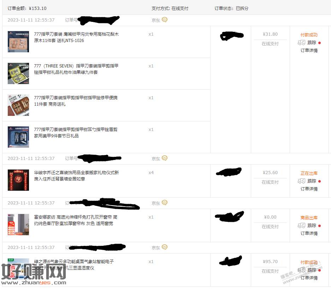Screen dimensions: 331x291
Task: Open the 777 花梨木11件套 nail clipper product title
Action: [x=76, y=37]
